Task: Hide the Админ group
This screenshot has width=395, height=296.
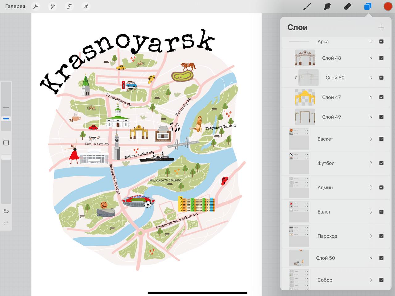Action: coord(381,187)
